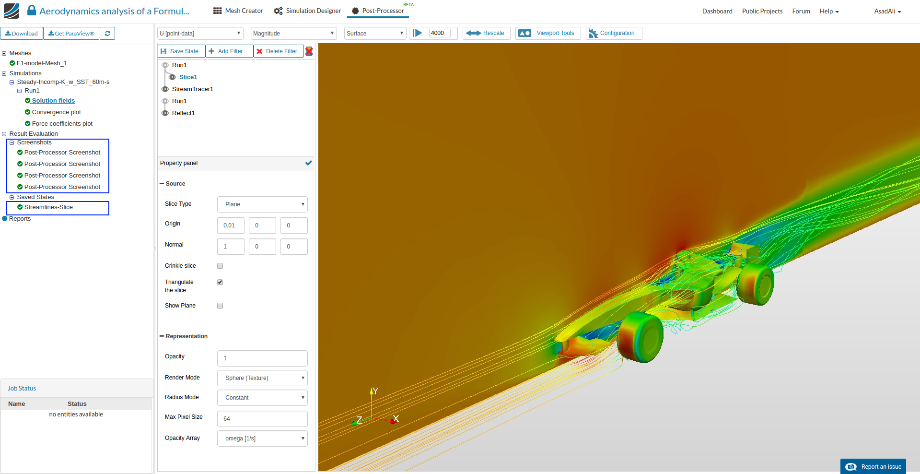
Task: Go to the Dashboard
Action: (717, 11)
